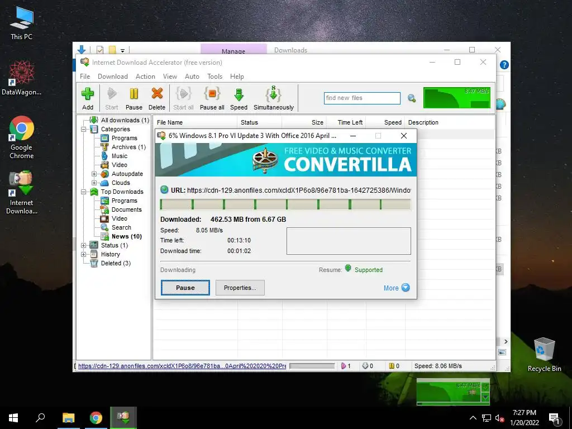The height and width of the screenshot is (429, 572).
Task: Open Properties... in the download dialog
Action: point(240,288)
